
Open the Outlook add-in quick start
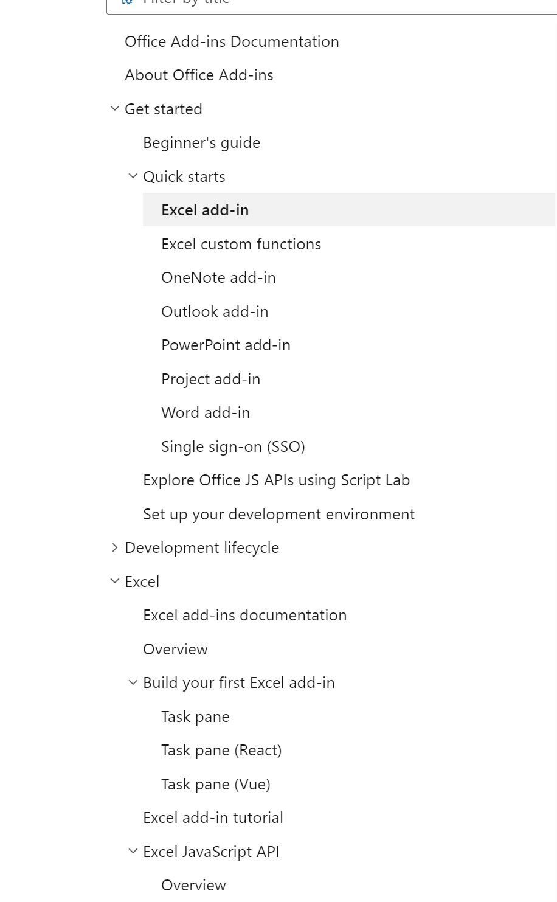click(215, 311)
